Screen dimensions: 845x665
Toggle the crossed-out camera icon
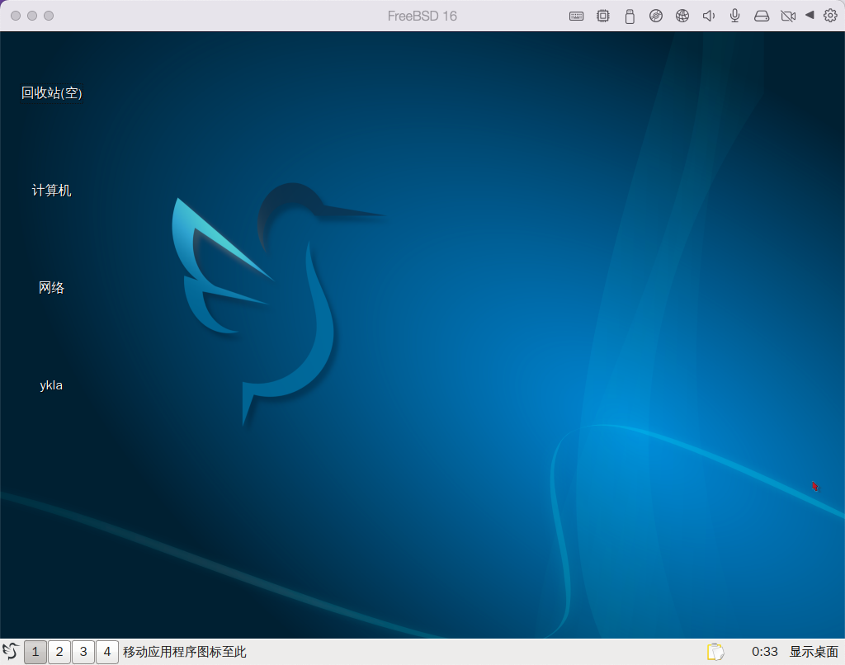point(788,17)
